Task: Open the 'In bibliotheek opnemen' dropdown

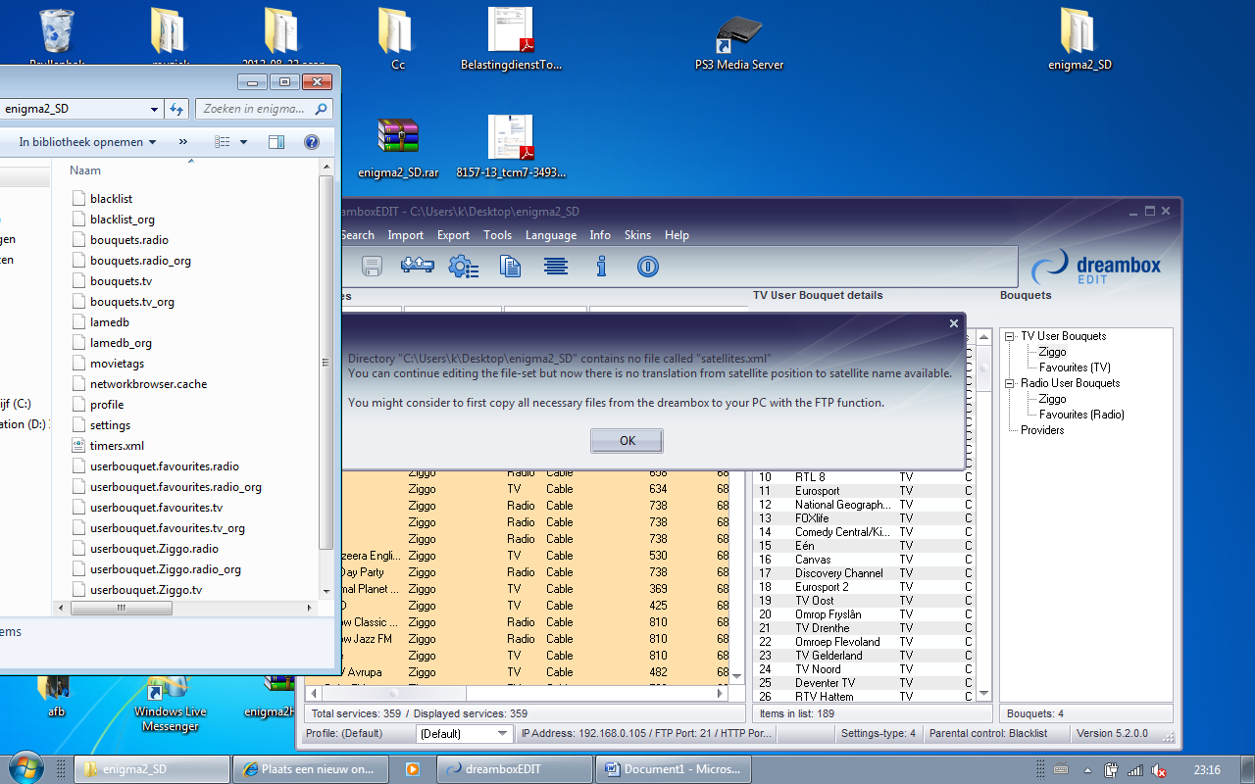Action: click(x=87, y=142)
